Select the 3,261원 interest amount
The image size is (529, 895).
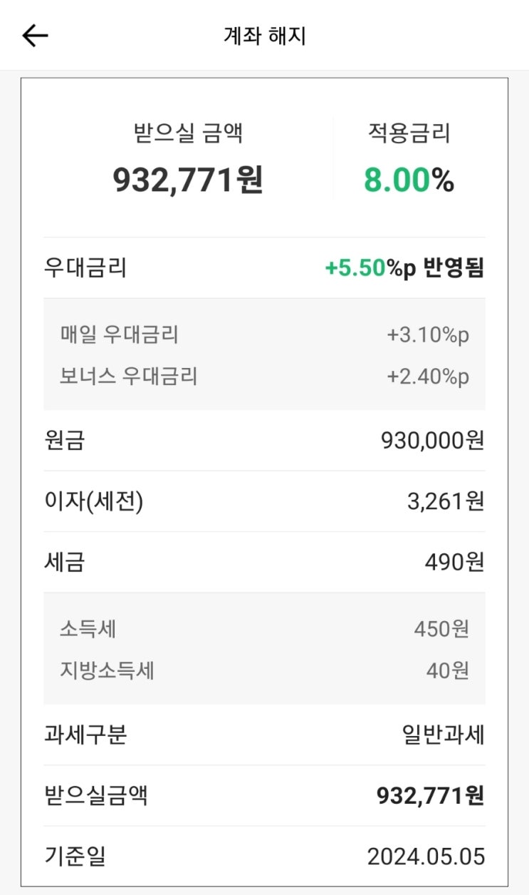pos(445,502)
